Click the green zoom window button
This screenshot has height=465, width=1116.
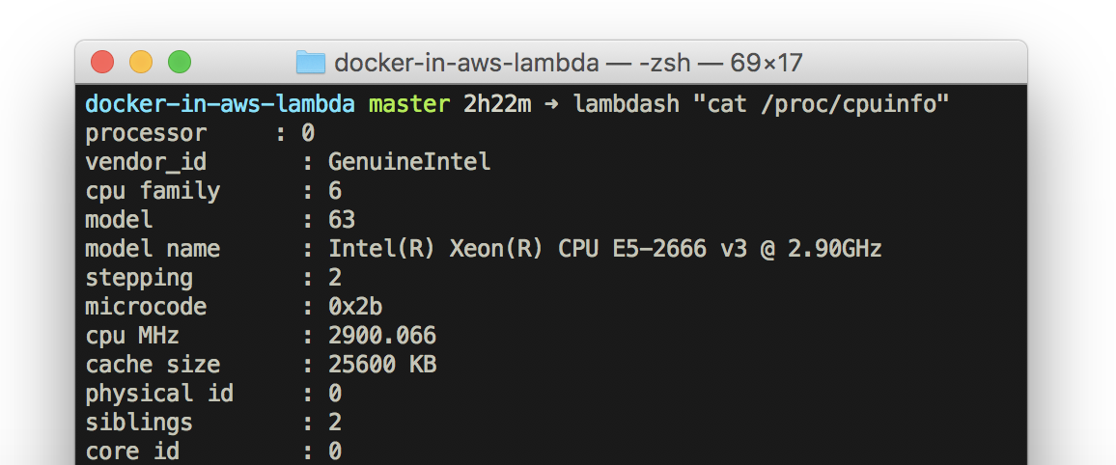[180, 63]
